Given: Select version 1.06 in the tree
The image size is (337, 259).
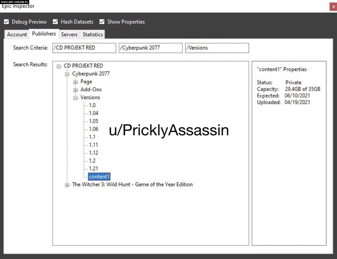Looking at the screenshot, I should point(93,129).
